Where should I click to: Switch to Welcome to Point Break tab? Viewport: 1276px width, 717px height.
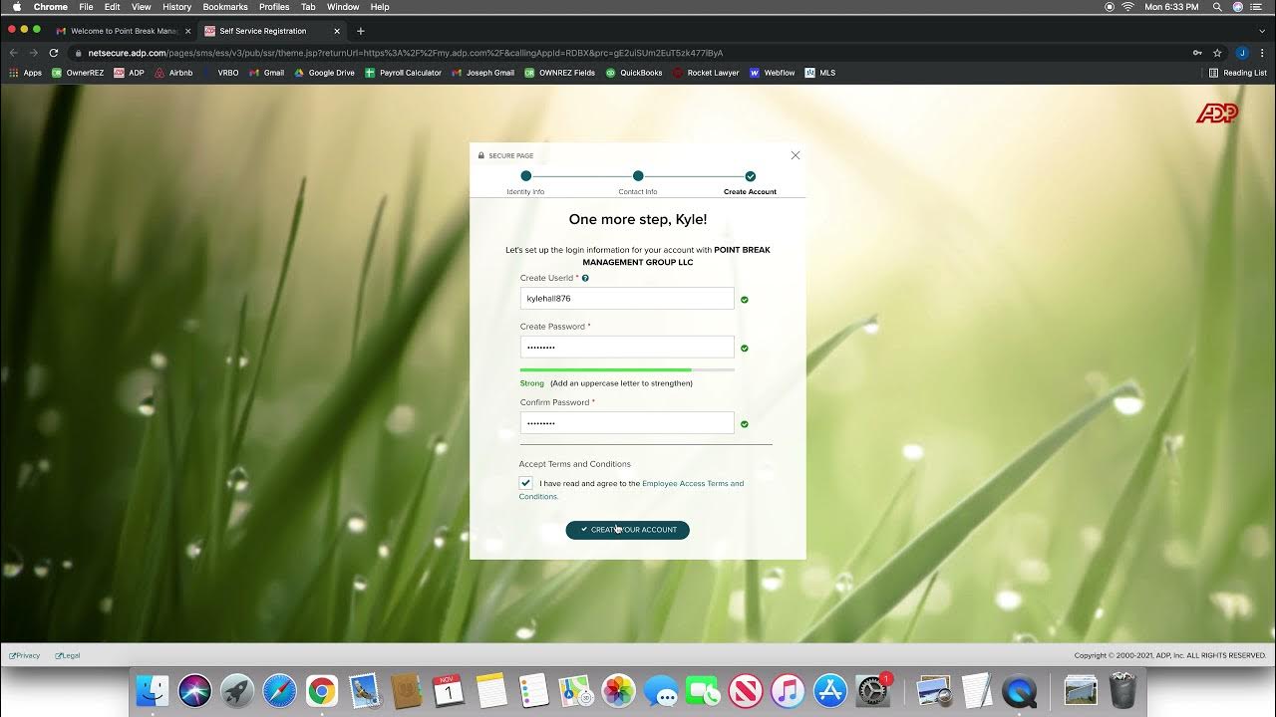pyautogui.click(x=123, y=31)
